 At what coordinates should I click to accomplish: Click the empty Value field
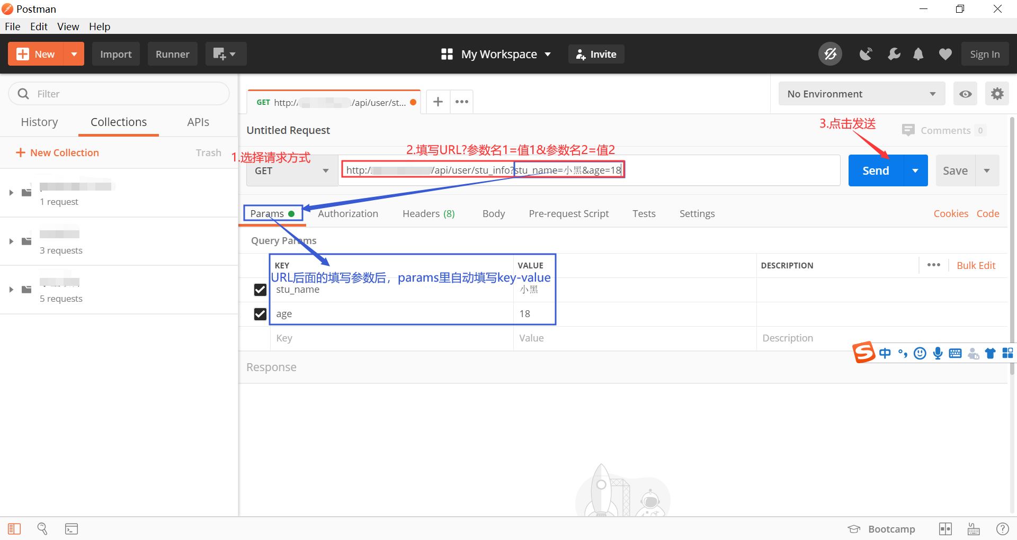coord(635,338)
